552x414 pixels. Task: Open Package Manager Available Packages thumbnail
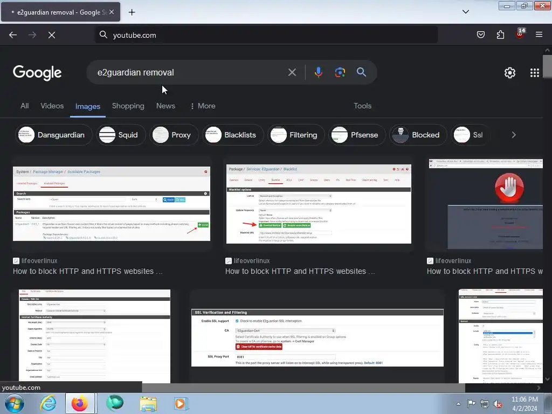click(x=112, y=204)
